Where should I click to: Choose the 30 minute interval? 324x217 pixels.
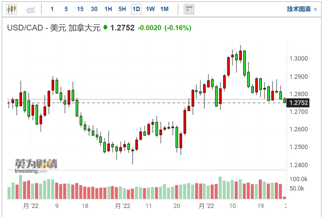click(94, 9)
